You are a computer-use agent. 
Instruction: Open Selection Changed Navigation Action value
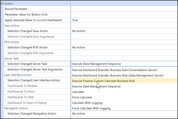(124, 114)
